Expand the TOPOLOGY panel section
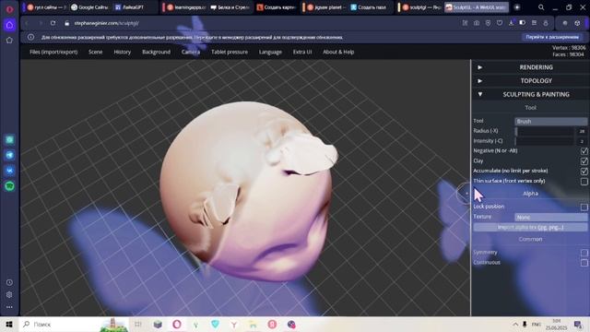The image size is (590, 332). pyautogui.click(x=531, y=81)
